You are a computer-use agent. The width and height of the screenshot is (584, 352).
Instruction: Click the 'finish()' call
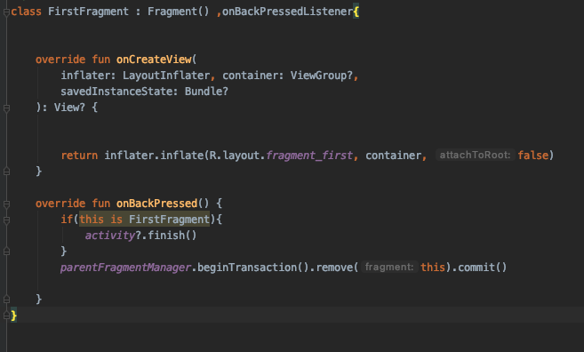[x=172, y=235]
